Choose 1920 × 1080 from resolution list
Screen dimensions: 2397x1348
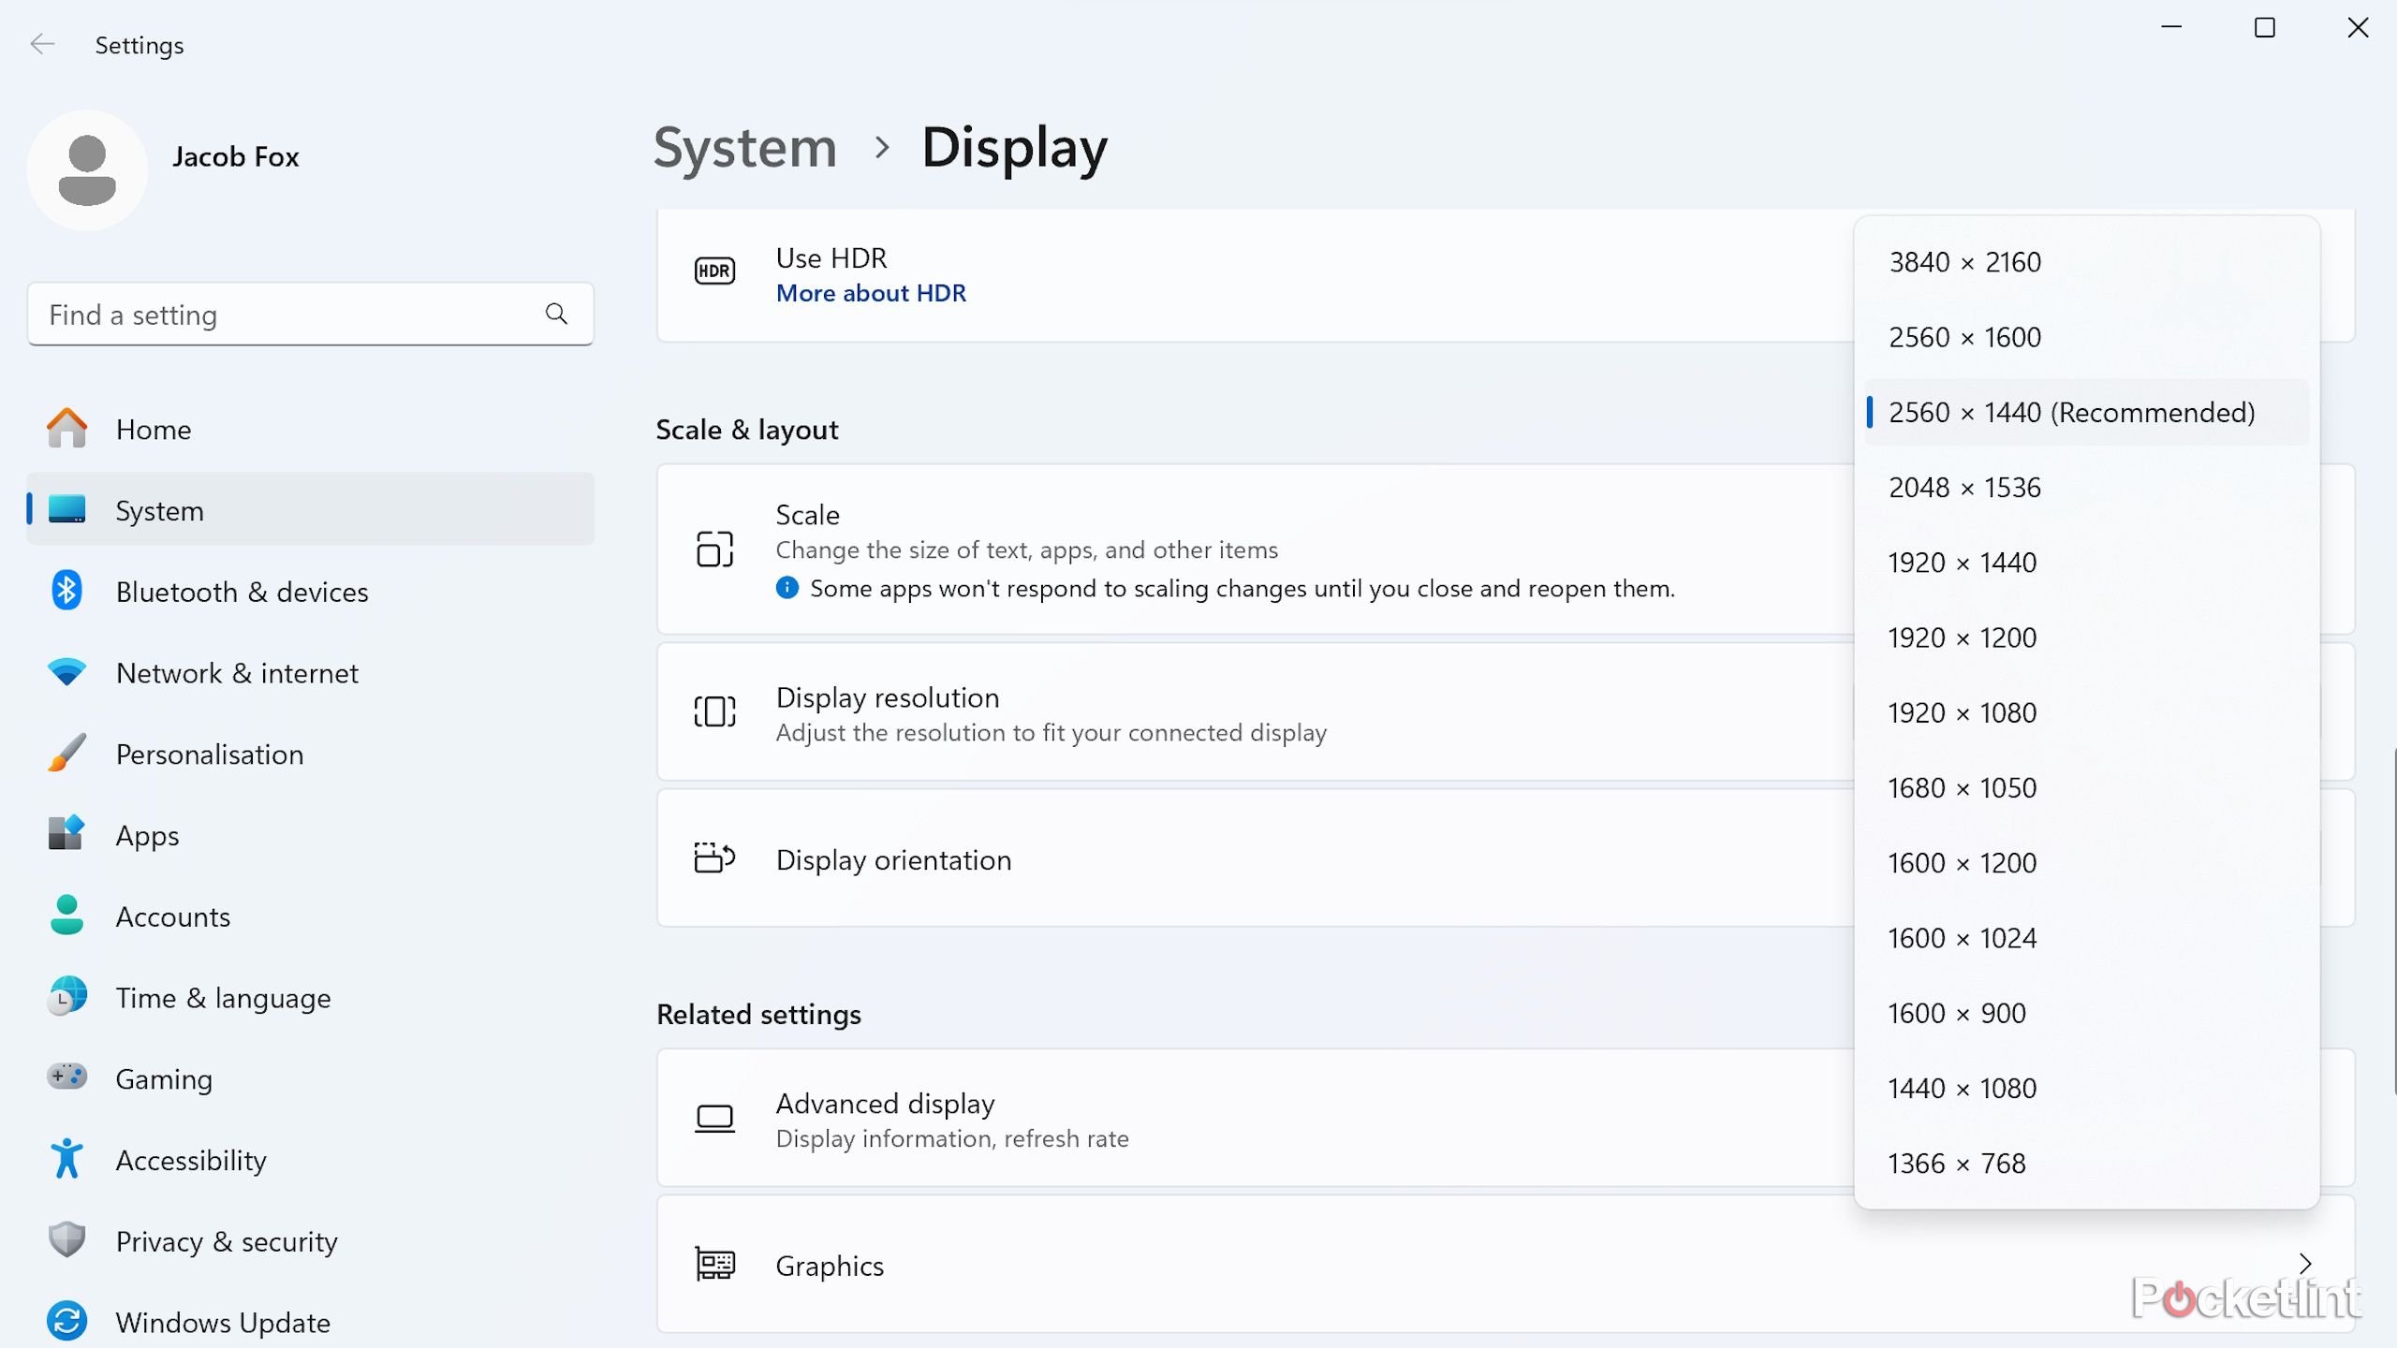pos(1962,712)
